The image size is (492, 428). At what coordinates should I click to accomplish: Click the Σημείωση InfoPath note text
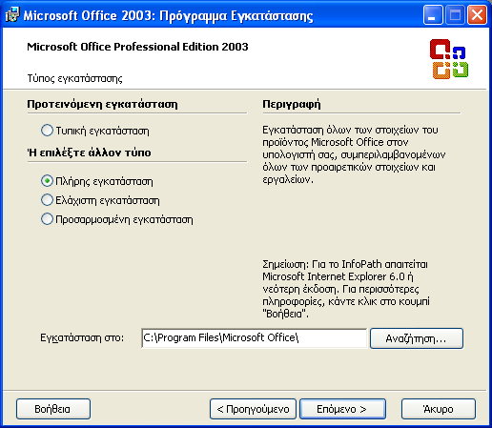[346, 289]
